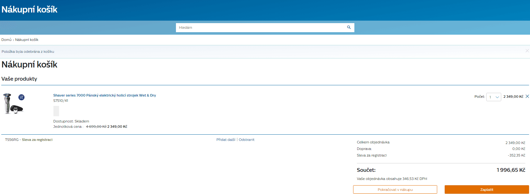
Task: Click the search magnifier icon
Action: coord(349,27)
